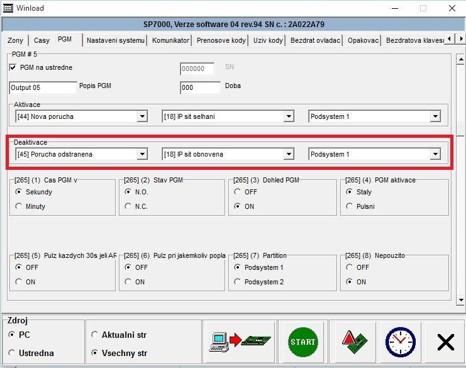Screen dimensions: 466x368
Task: Select the Aktualni str radio option
Action: [95, 335]
